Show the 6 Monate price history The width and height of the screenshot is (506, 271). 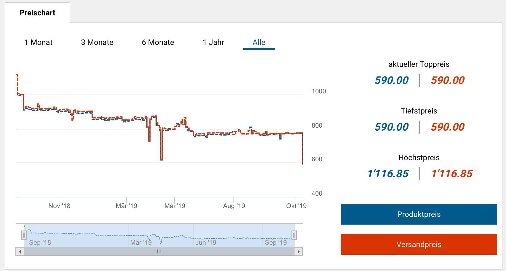(158, 43)
